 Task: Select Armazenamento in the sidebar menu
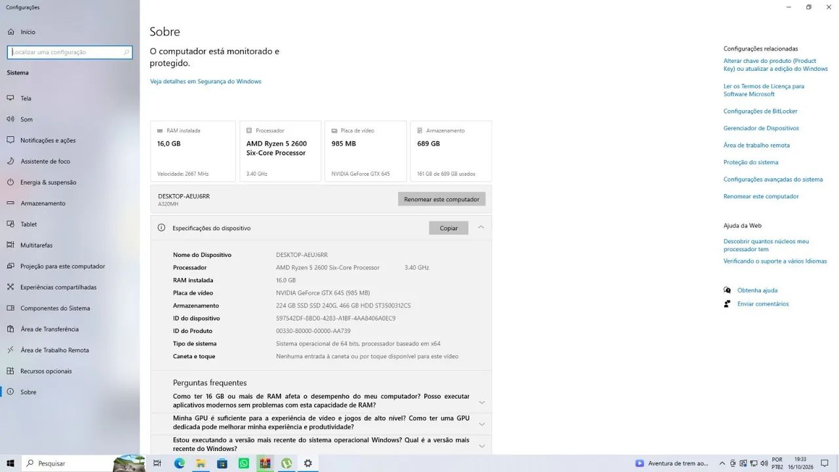coord(43,203)
